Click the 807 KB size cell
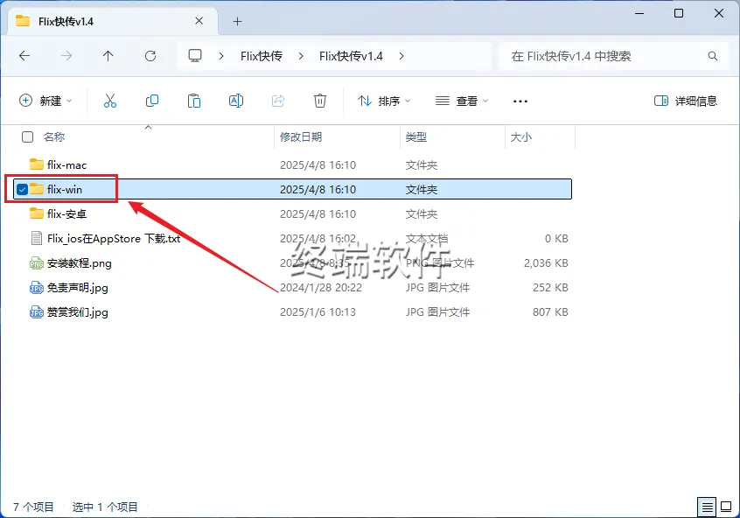The image size is (740, 518). (550, 312)
